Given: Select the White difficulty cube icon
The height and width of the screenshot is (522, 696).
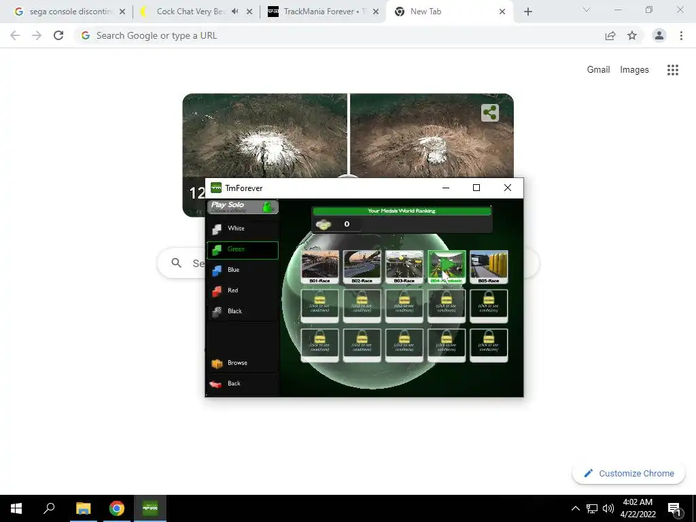Looking at the screenshot, I should pos(217,229).
